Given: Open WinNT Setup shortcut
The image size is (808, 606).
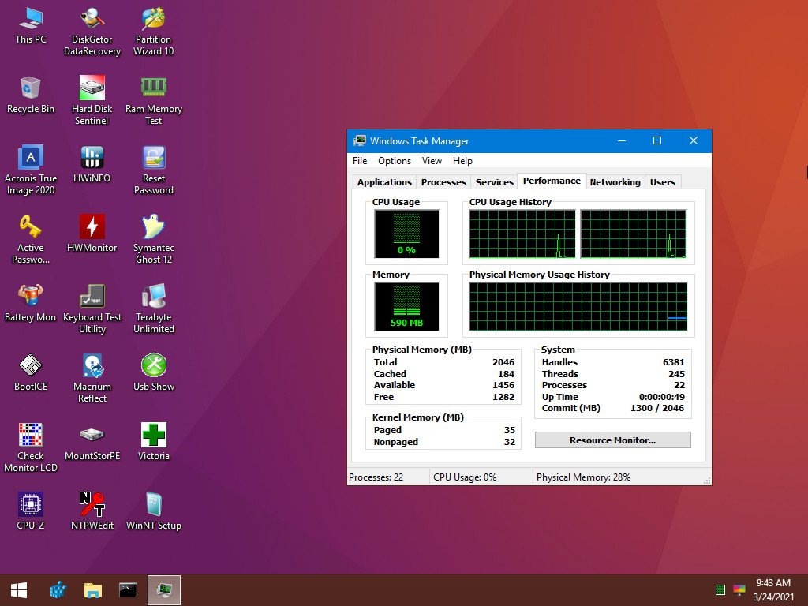Looking at the screenshot, I should point(154,511).
